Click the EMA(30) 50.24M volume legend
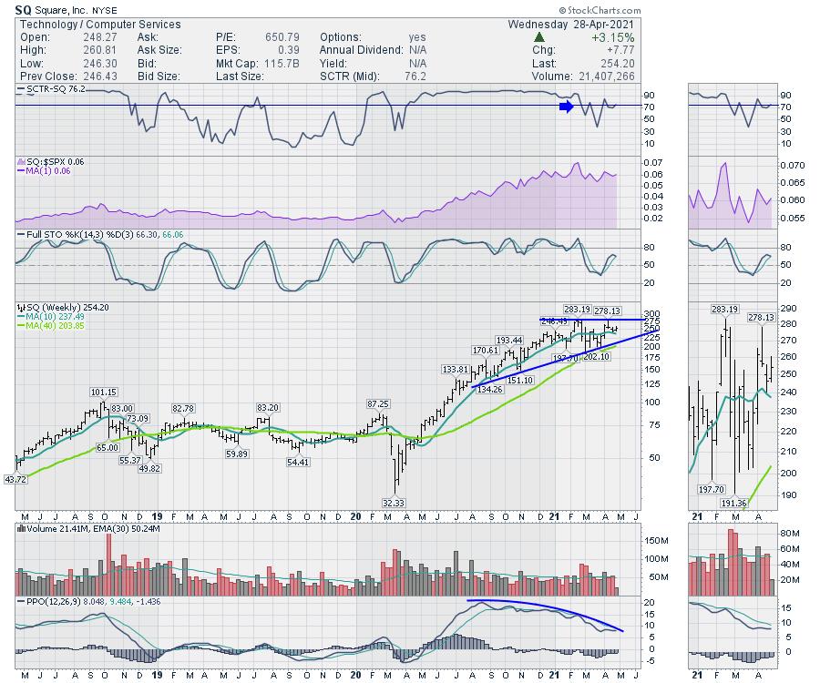 click(x=127, y=529)
